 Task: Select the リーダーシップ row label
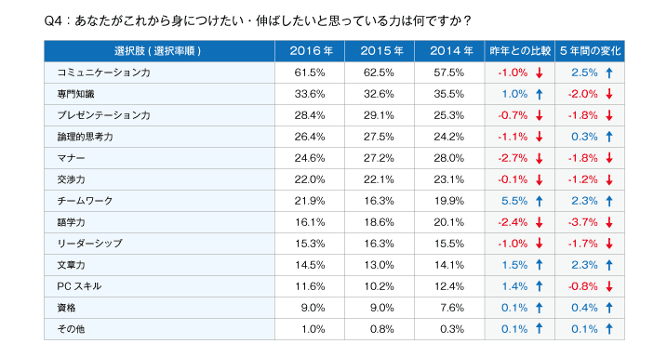(89, 244)
